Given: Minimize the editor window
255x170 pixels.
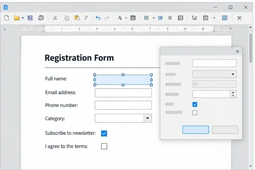Looking at the screenshot, I should (215, 7).
